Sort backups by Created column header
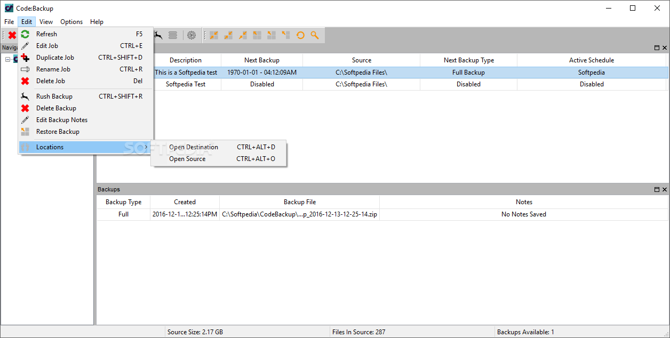 coord(185,202)
